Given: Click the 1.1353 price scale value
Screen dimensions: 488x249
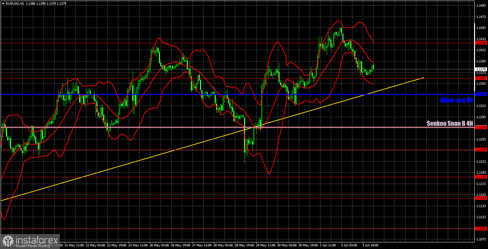Looking at the screenshot, I should (x=481, y=84).
